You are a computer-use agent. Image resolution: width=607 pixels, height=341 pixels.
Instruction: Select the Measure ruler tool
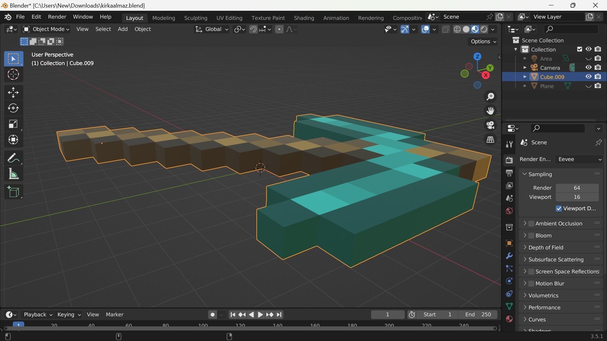(13, 174)
